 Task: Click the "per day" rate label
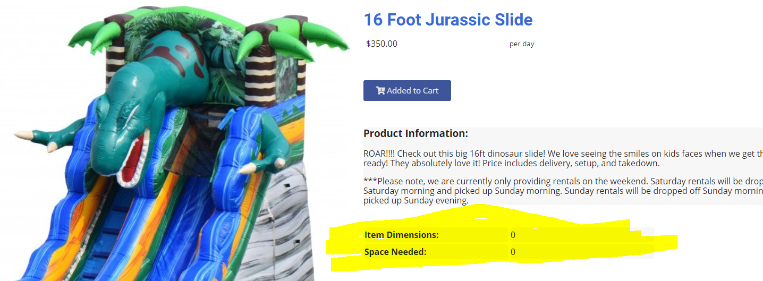pyautogui.click(x=522, y=44)
